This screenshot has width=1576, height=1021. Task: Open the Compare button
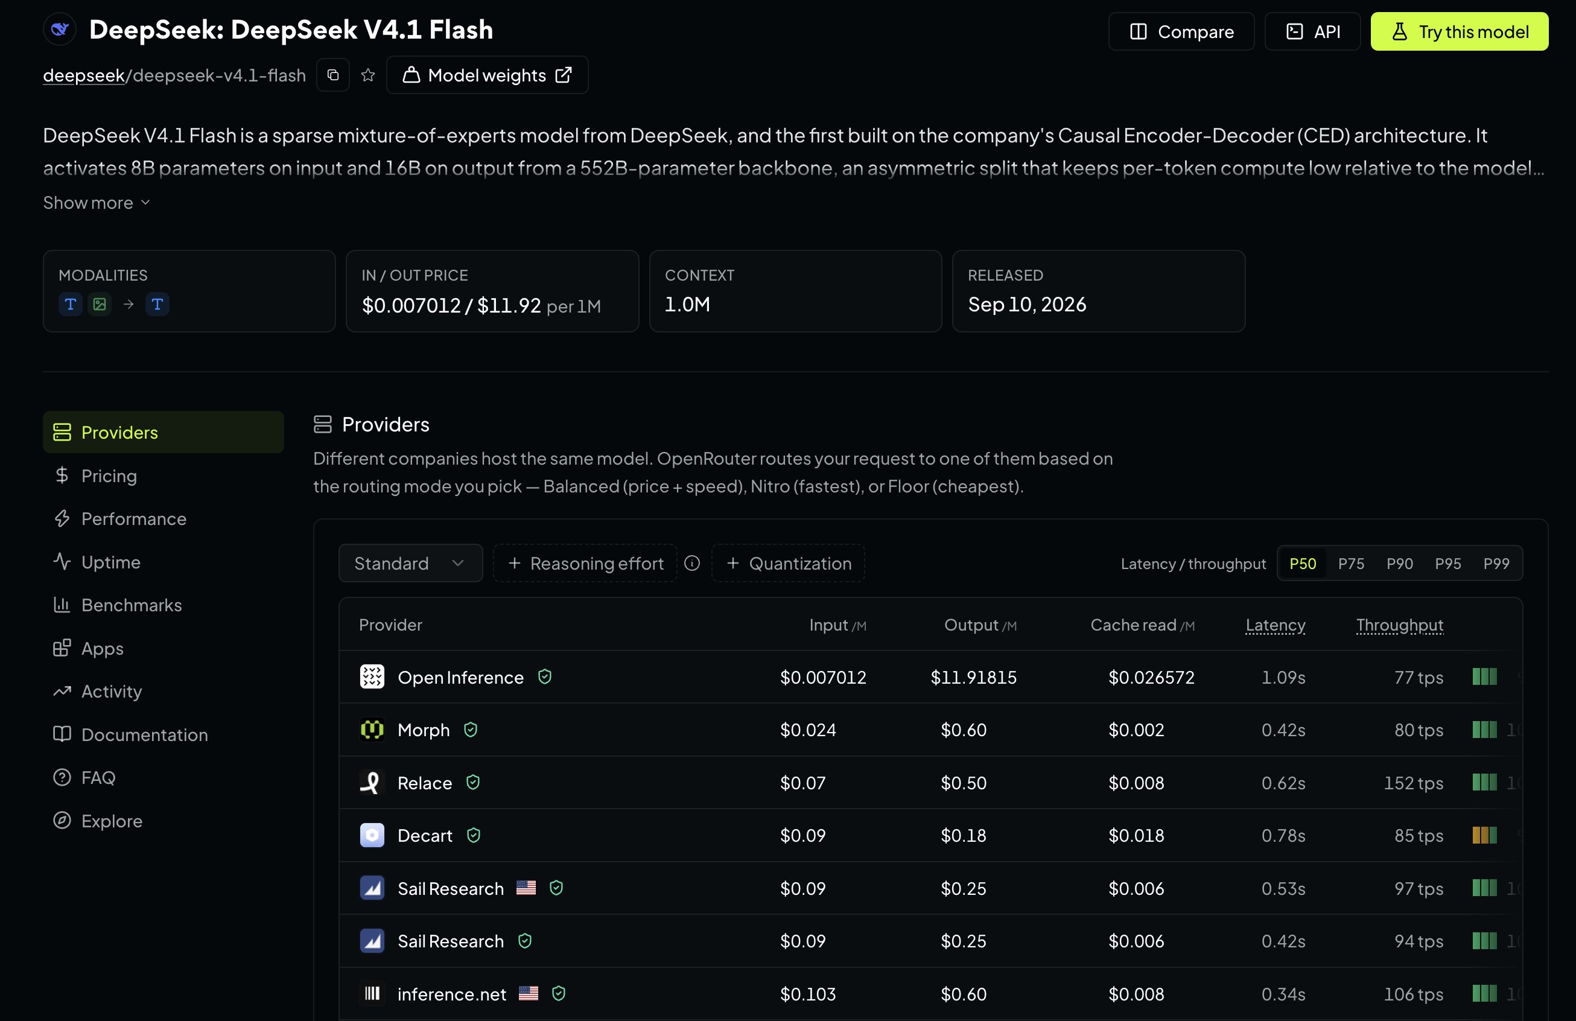(x=1181, y=31)
